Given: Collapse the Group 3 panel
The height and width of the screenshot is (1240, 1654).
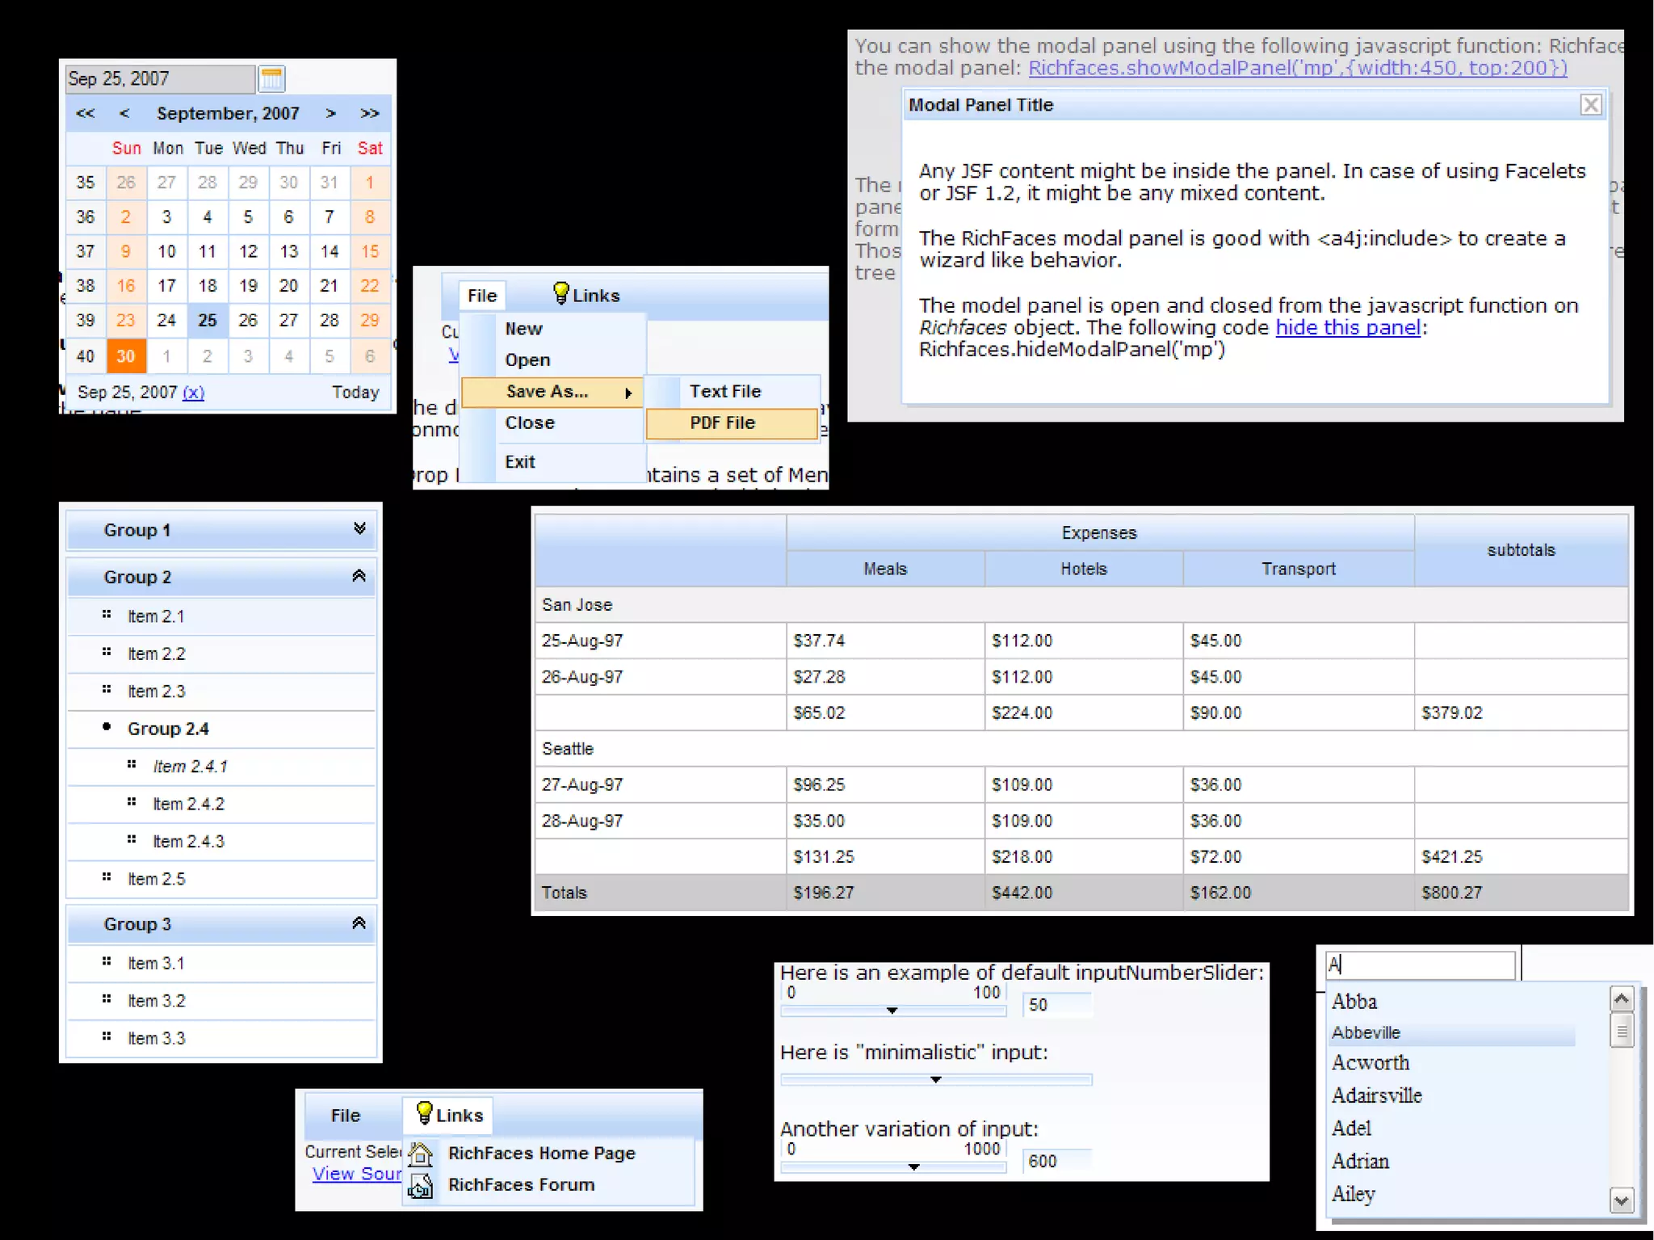Looking at the screenshot, I should pos(359,923).
